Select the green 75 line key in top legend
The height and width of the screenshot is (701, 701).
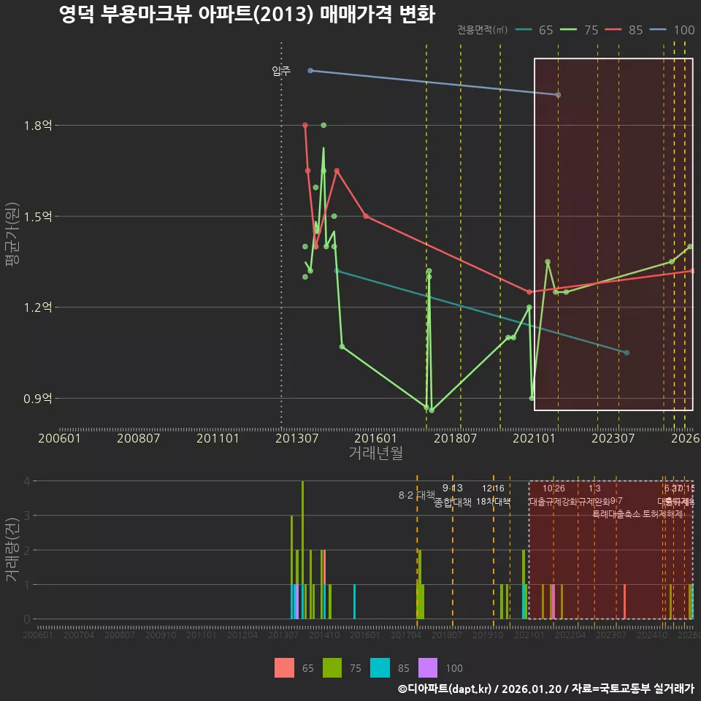click(568, 30)
